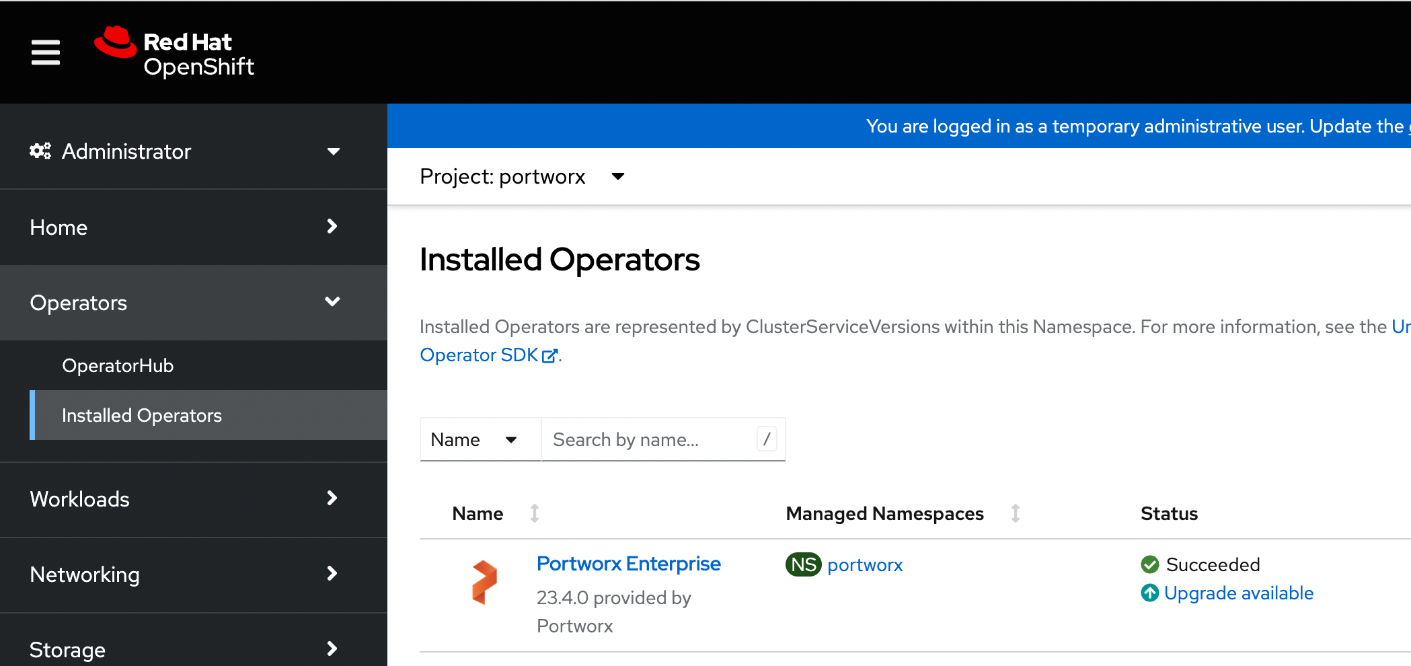
Task: Open the Name filter type dropdown
Action: (x=480, y=439)
